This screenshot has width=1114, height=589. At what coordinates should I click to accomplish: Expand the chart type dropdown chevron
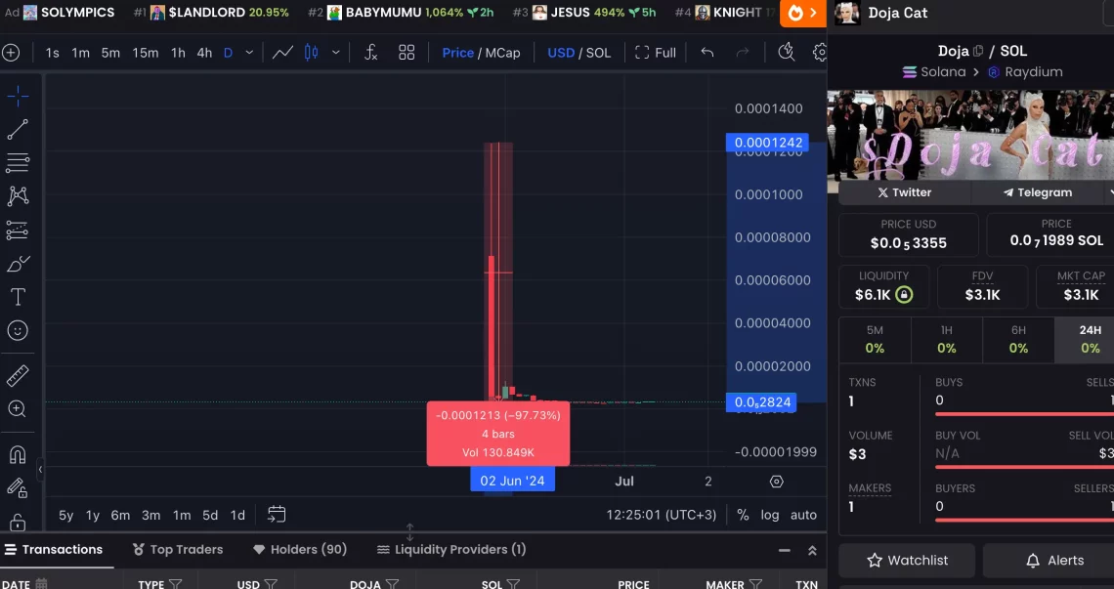336,53
